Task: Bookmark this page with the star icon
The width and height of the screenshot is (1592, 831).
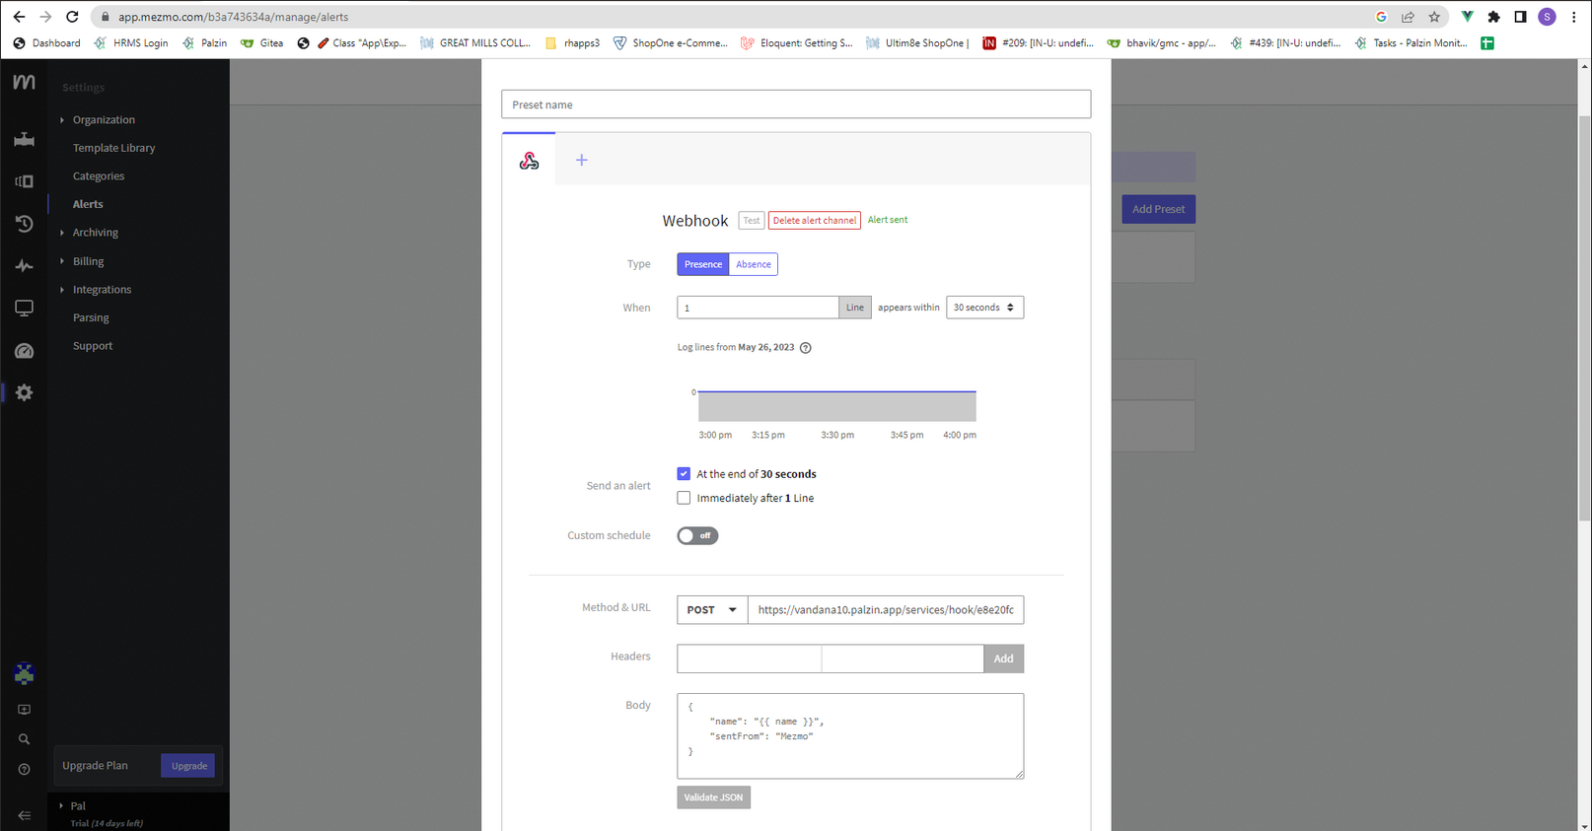Action: [1434, 17]
